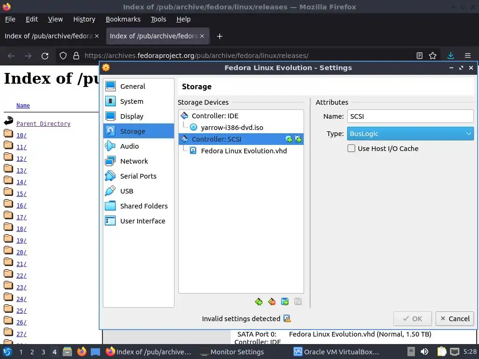Open the 10/ release folder link
This screenshot has height=359, width=479.
(22, 135)
